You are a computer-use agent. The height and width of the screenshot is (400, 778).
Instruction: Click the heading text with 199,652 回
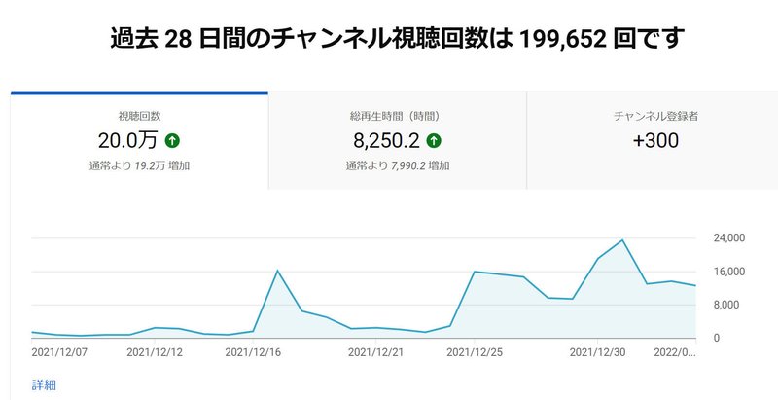coord(397,39)
